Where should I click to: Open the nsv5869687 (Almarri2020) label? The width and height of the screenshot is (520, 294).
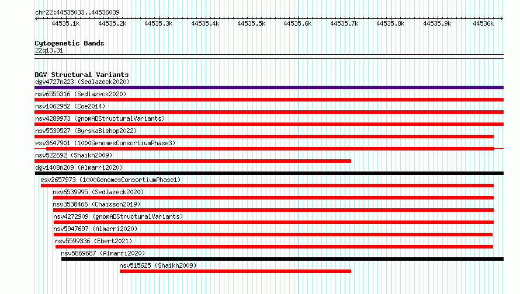(x=103, y=253)
